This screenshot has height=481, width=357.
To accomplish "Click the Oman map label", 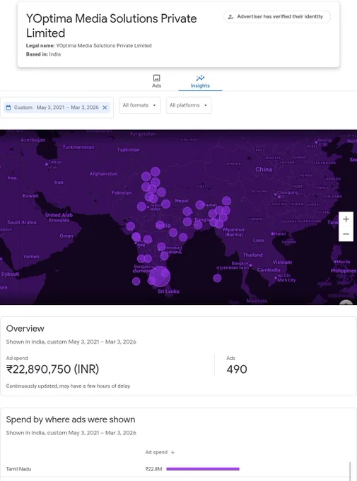I will [66, 236].
